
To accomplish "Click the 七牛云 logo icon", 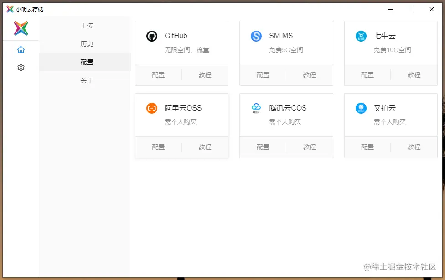I will (361, 36).
